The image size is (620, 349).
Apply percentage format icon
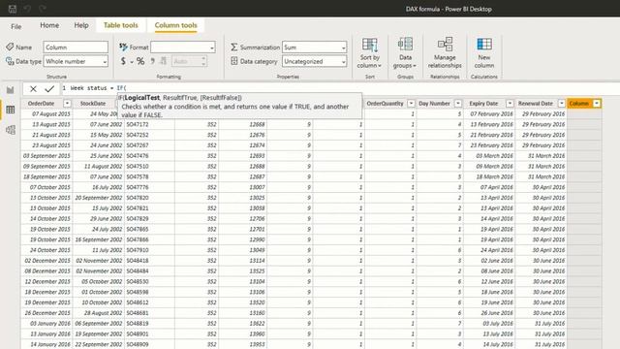point(140,61)
